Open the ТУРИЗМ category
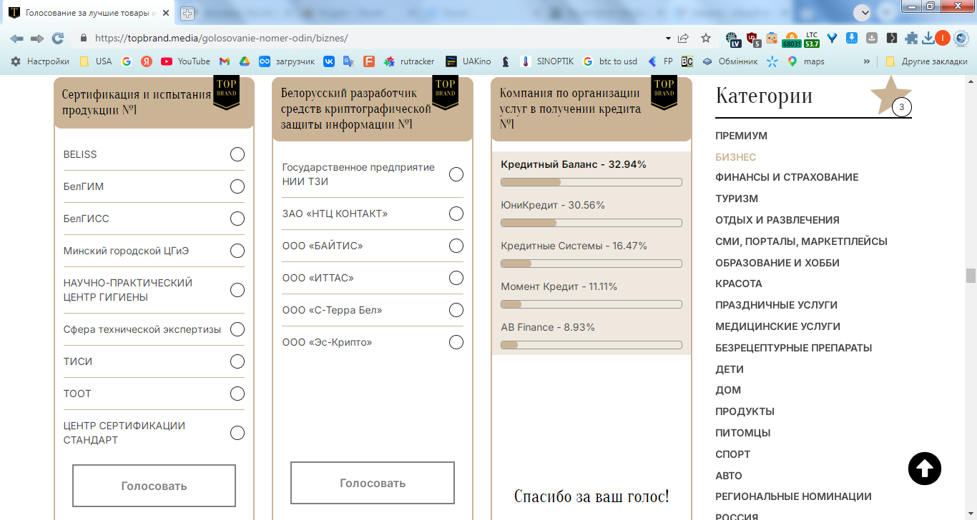Screen dimensions: 977x520 pyautogui.click(x=737, y=199)
